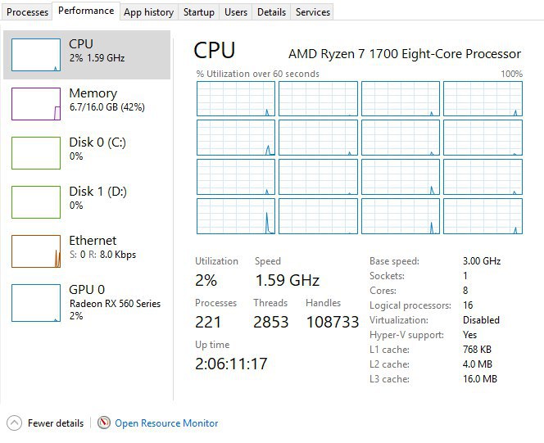Click the top-right logical processor graph
This screenshot has height=443, width=544.
482,98
